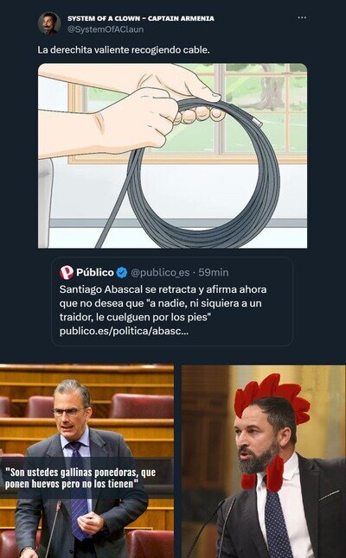346x558 pixels.
Task: Click the tree seen through the window
Action: (271, 86)
